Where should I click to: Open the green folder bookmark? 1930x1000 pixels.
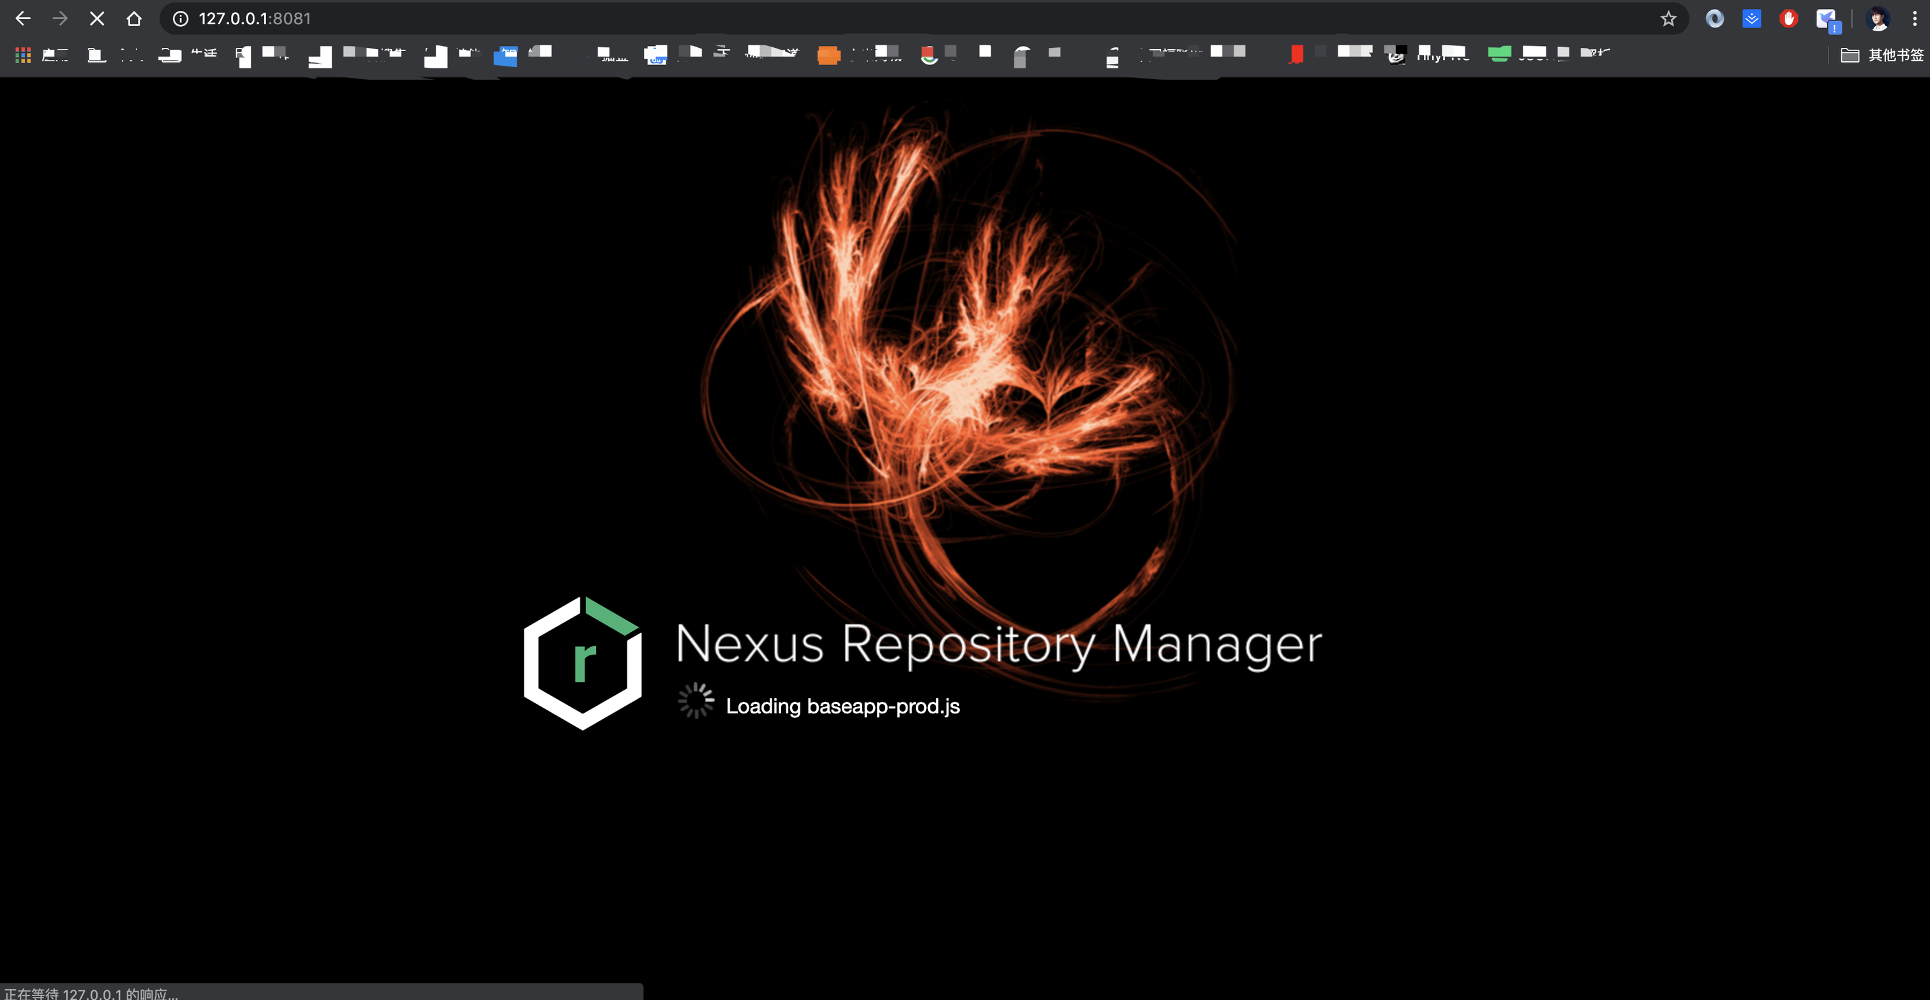click(x=1499, y=53)
